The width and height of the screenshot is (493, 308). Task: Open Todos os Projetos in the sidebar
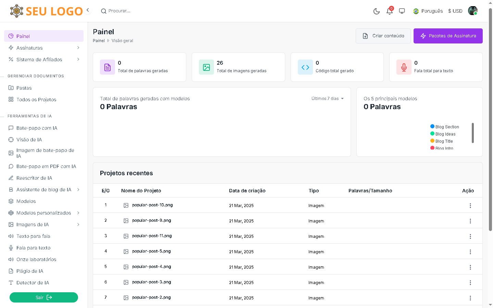point(36,100)
